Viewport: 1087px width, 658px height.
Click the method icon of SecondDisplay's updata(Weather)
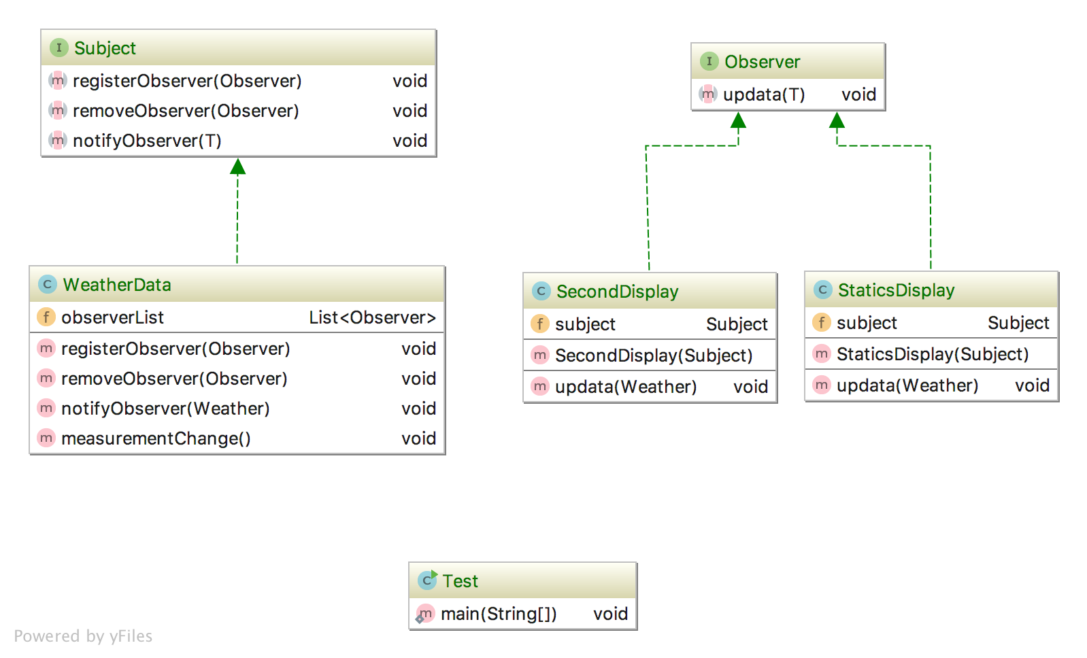tap(540, 386)
